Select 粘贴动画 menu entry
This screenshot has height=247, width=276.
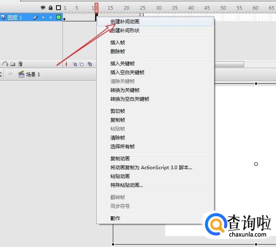click(x=155, y=176)
